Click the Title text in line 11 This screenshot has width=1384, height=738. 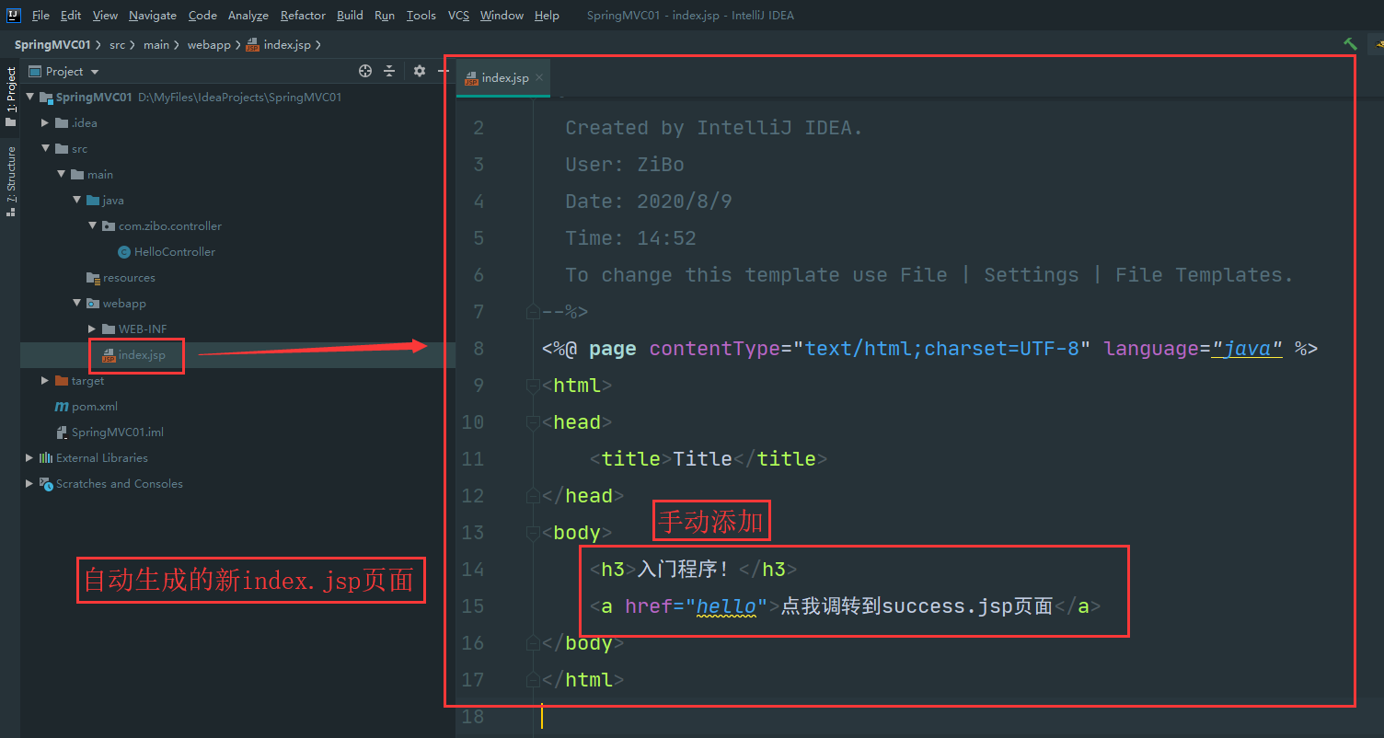point(702,459)
